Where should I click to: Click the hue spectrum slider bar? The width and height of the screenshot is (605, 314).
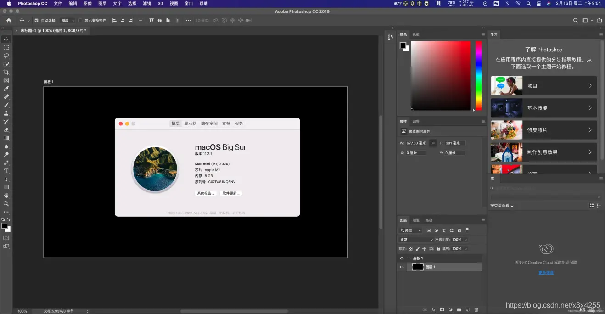(478, 76)
